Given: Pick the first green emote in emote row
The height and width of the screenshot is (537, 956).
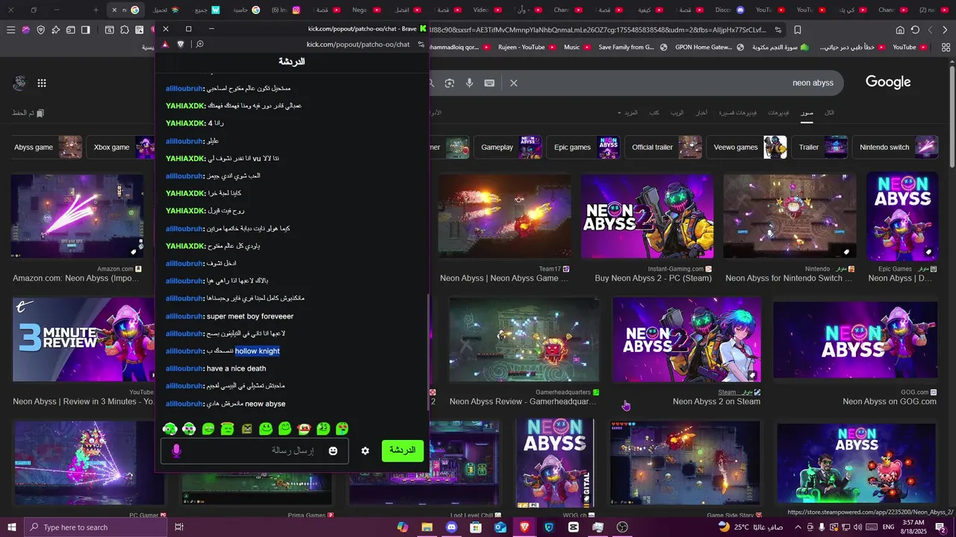Looking at the screenshot, I should click(x=170, y=429).
